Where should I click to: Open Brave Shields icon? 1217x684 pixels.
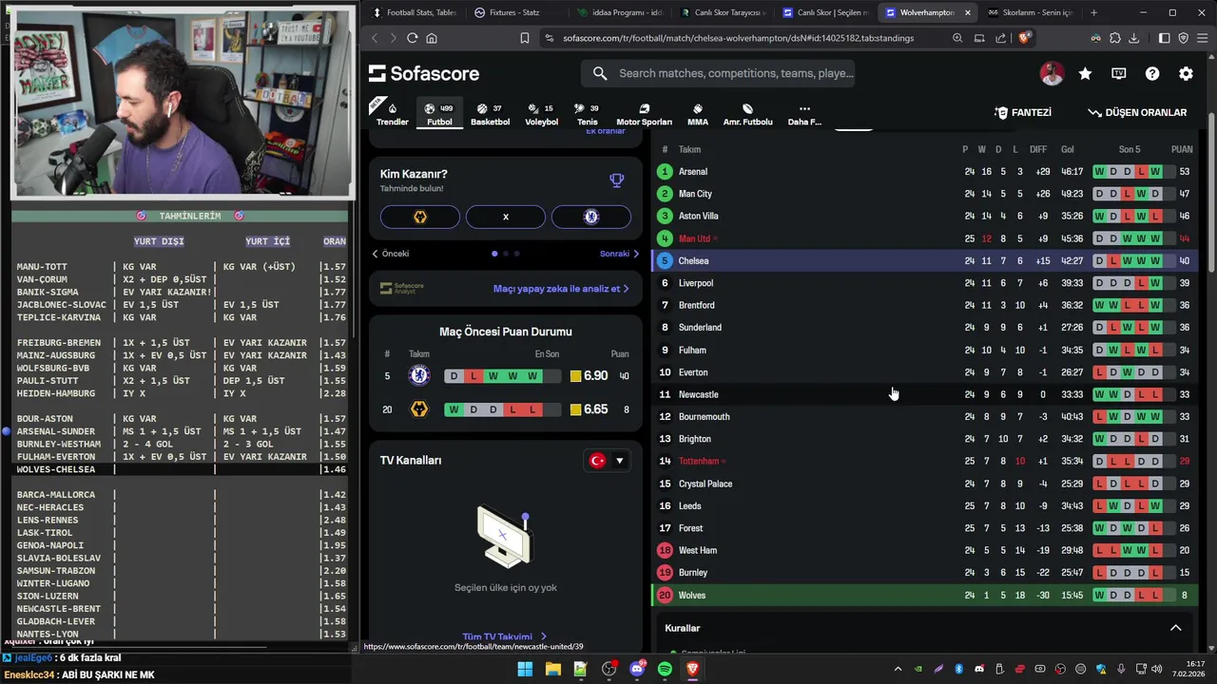pos(1024,38)
